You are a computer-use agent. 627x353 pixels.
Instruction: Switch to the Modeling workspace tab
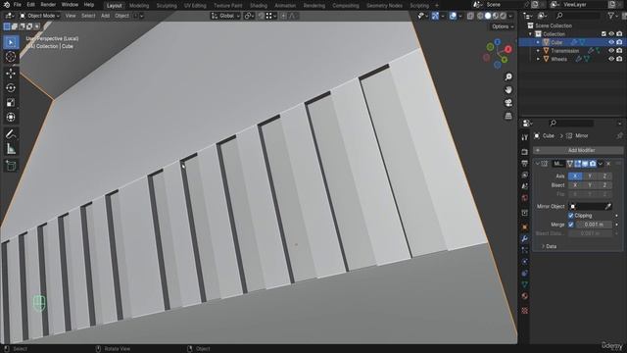coord(139,6)
